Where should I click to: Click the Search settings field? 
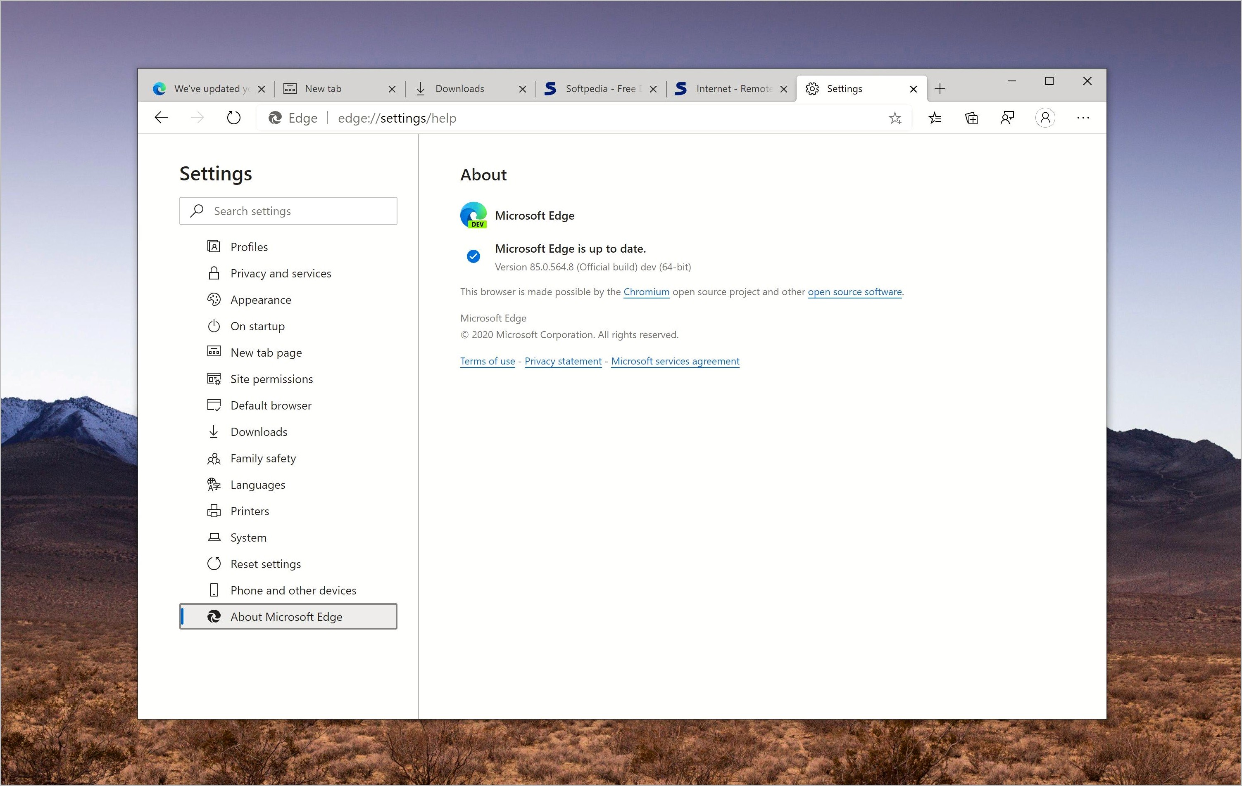pyautogui.click(x=288, y=211)
